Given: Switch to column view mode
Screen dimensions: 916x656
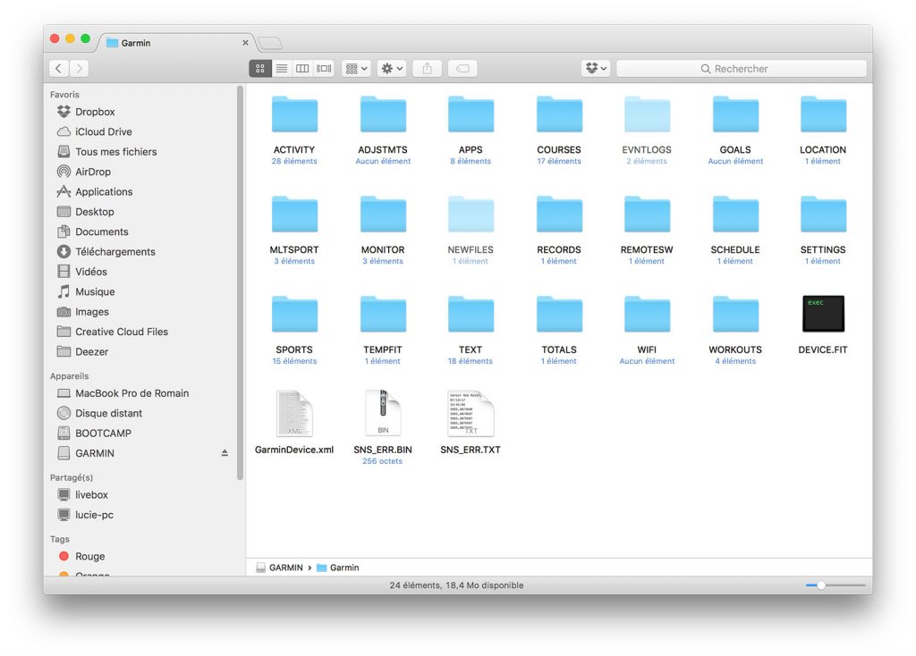Looking at the screenshot, I should 302,69.
